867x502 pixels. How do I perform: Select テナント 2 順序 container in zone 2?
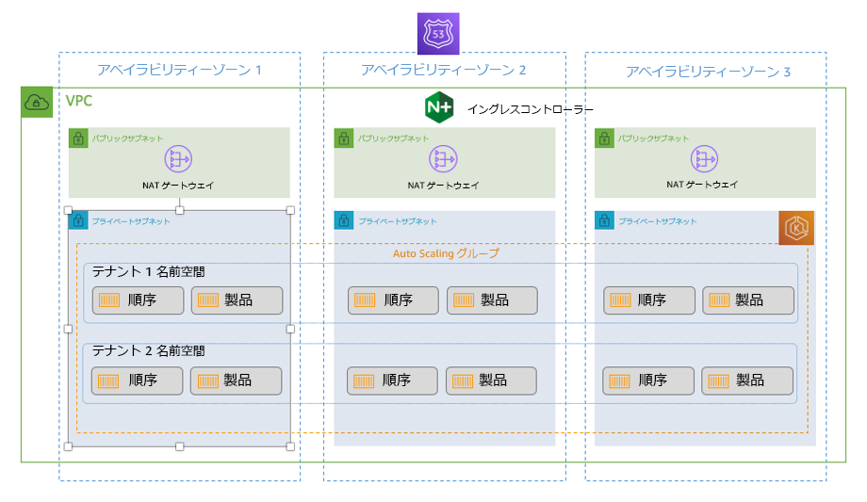[x=392, y=381]
